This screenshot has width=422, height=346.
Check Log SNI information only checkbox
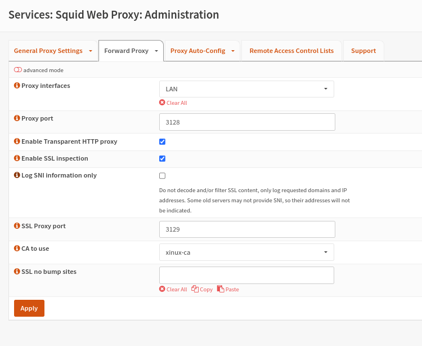[162, 176]
